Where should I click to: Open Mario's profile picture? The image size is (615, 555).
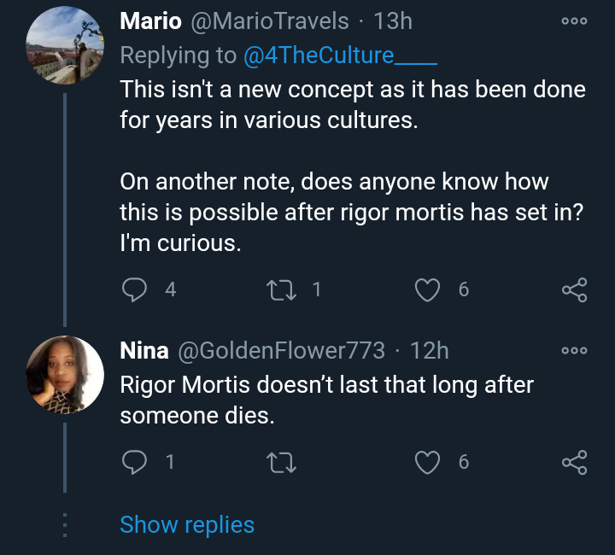pyautogui.click(x=65, y=45)
